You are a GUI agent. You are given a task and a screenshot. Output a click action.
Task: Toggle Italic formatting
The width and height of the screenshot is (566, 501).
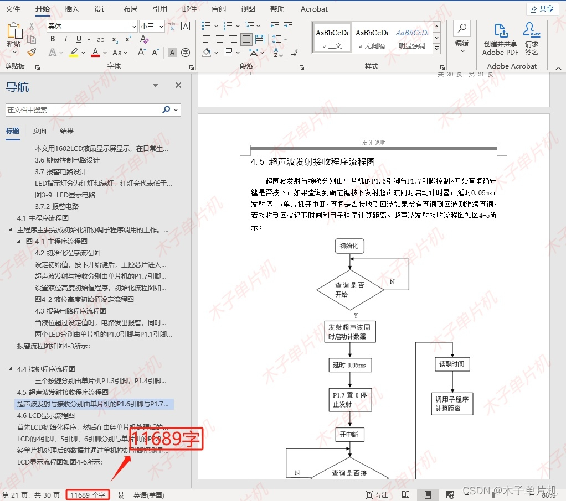click(x=66, y=39)
